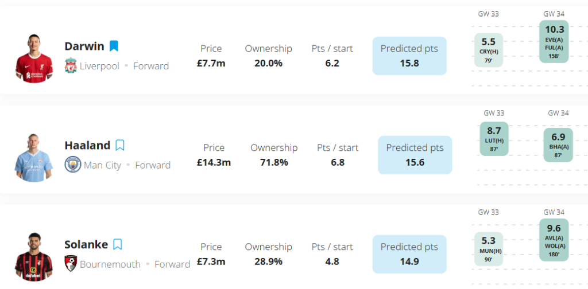Screen dimensions: 588x289
Task: Click Haaland's GW 34 BHA(A) tile
Action: click(558, 144)
